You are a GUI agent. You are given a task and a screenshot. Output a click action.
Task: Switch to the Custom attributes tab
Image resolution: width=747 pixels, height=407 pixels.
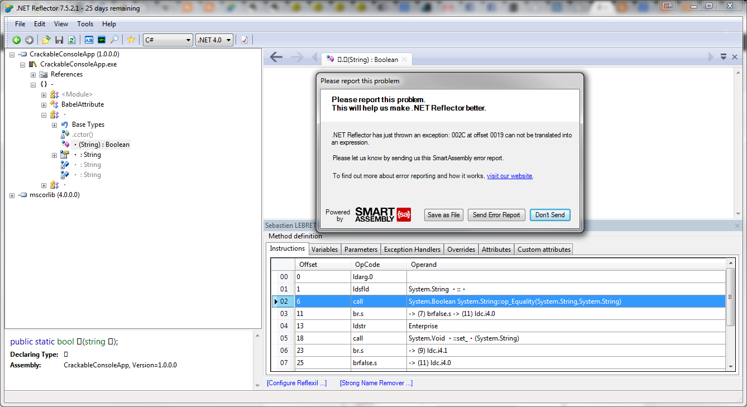544,250
